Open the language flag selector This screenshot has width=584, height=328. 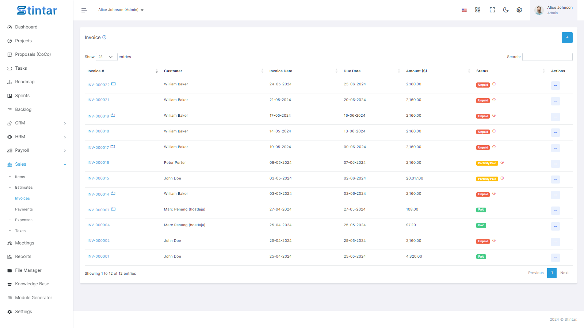(x=464, y=10)
